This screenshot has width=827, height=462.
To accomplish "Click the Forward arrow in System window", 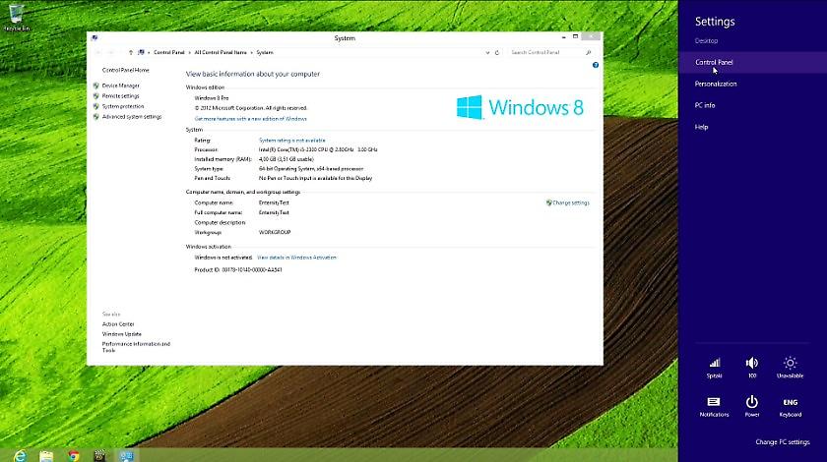I will [110, 53].
